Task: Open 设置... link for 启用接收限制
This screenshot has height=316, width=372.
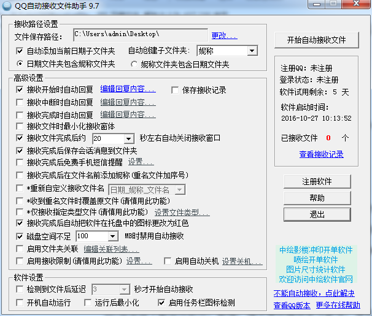Action: pyautogui.click(x=139, y=261)
